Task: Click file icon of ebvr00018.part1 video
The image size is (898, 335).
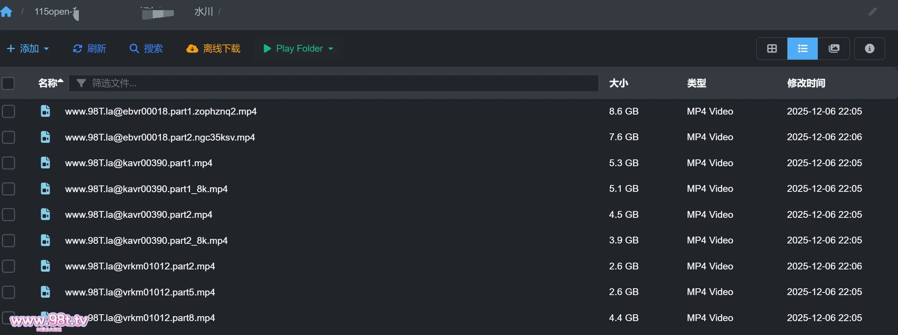Action: pyautogui.click(x=45, y=111)
